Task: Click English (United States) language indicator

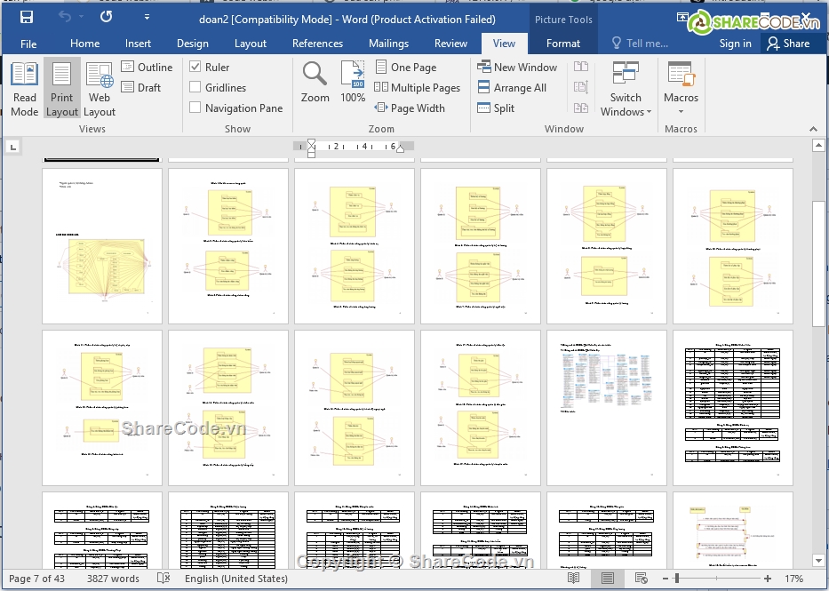Action: pyautogui.click(x=235, y=579)
